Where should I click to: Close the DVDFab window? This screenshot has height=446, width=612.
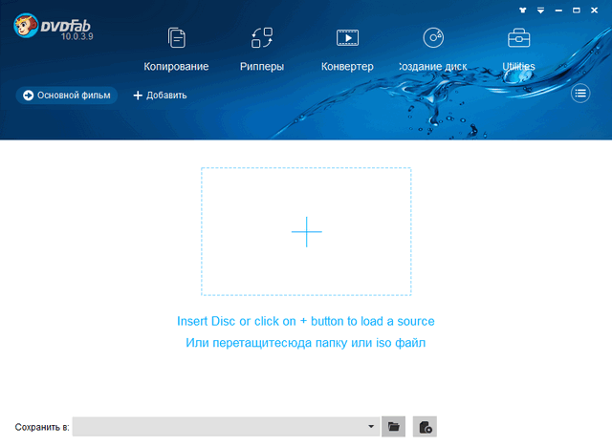[594, 11]
